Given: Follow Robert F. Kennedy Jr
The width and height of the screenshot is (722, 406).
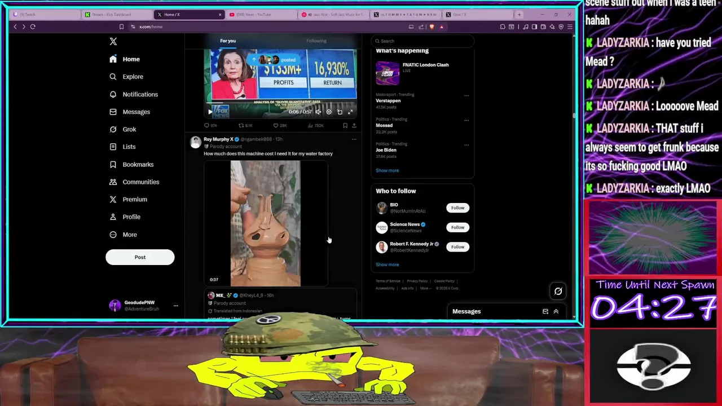Looking at the screenshot, I should coord(457,246).
